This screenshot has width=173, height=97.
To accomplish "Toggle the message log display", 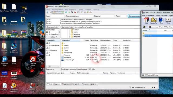I will 54,12.
